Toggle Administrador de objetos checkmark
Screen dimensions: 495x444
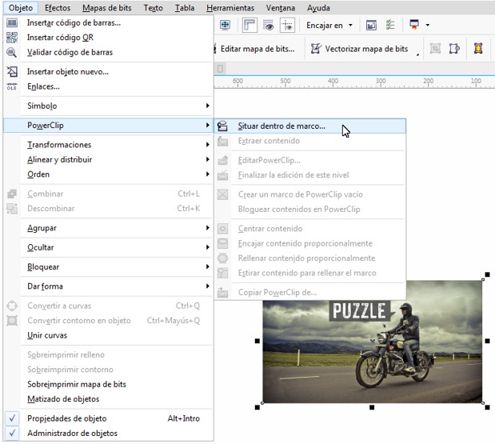pos(12,433)
